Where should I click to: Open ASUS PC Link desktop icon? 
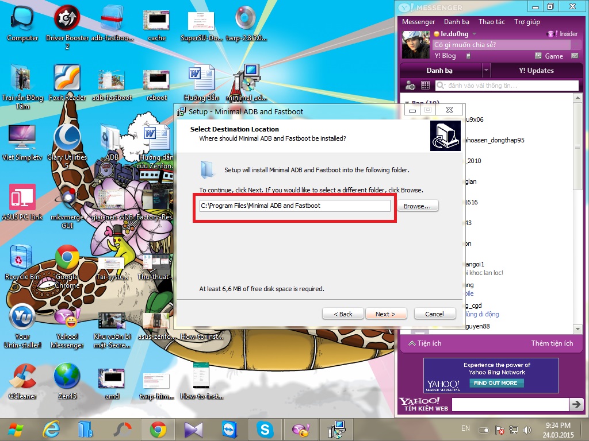click(22, 202)
